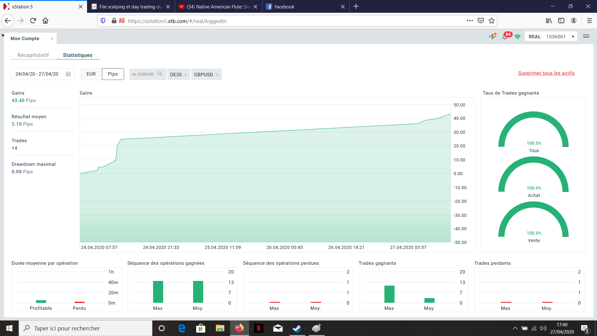Click the green connection status icon
597x336 pixels.
[517, 37]
